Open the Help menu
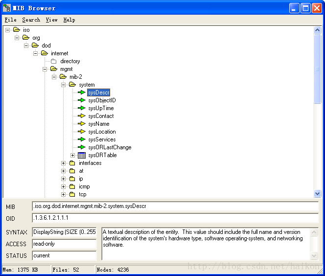The width and height of the screenshot is (325, 276). click(69, 20)
